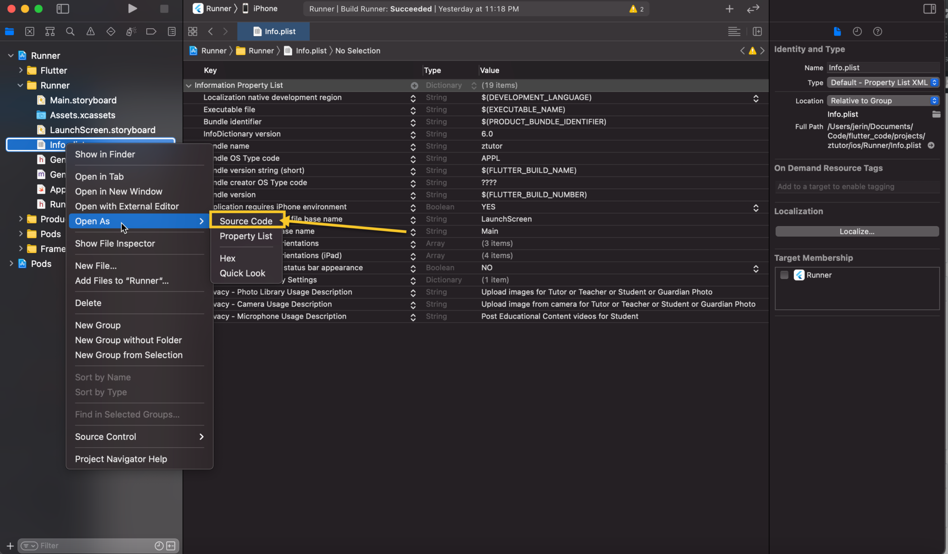Screen dimensions: 948x554
Task: Open the Project navigator folder icon
Action: [x=9, y=31]
